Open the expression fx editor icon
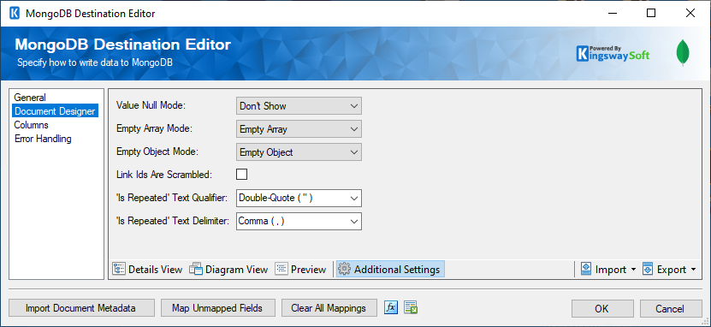 [x=390, y=308]
